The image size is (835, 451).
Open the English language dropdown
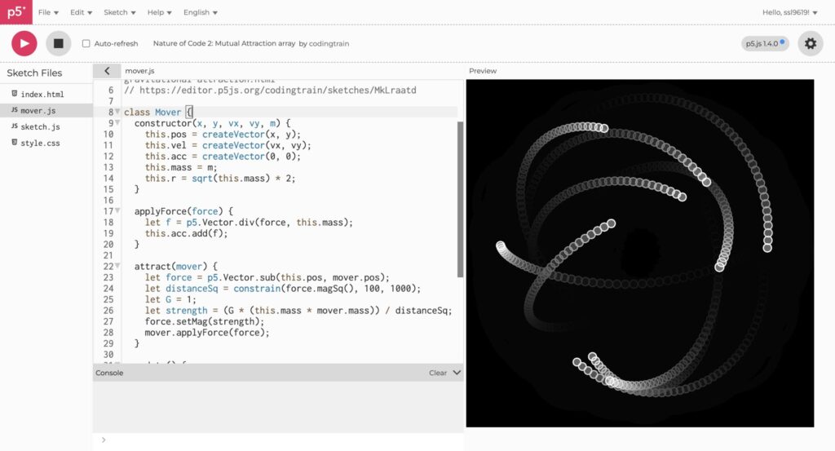[200, 12]
